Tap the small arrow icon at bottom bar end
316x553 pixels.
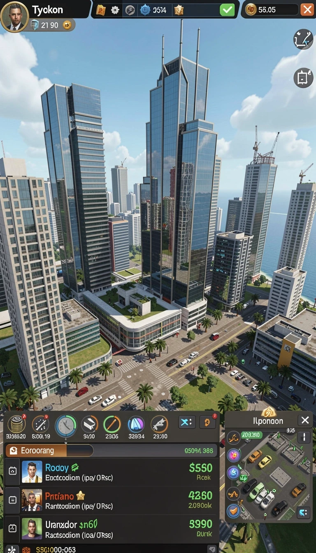coord(211,549)
